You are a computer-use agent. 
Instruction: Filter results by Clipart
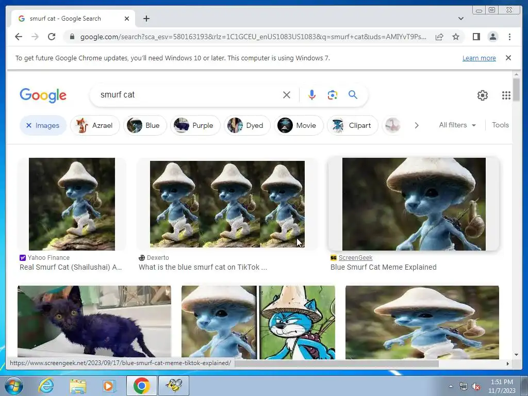(x=352, y=125)
